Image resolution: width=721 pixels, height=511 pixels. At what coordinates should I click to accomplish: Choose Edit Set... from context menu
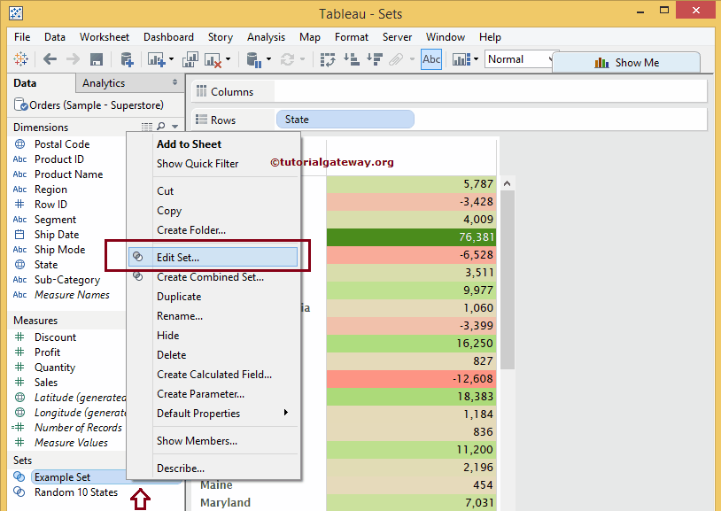[178, 257]
